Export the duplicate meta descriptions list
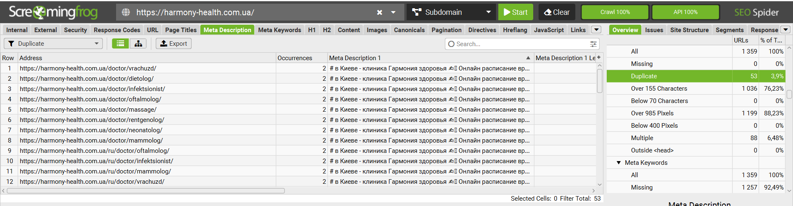 pos(173,44)
